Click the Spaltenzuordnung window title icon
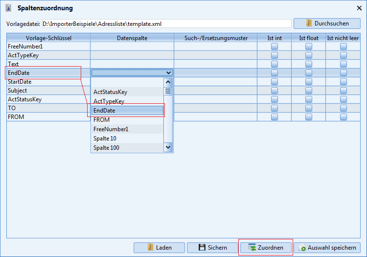Viewport: 367px width, 257px height. click(x=8, y=8)
